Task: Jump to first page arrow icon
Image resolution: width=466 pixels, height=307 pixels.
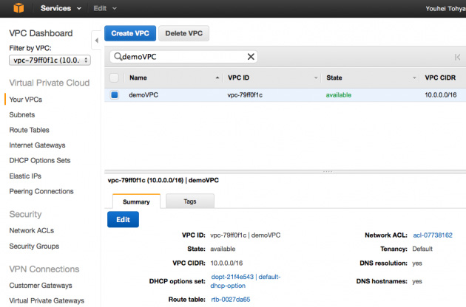Action: pyautogui.click(x=457, y=57)
